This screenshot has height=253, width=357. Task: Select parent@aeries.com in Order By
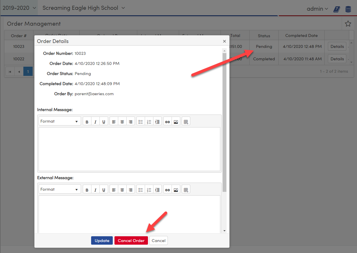(94, 94)
